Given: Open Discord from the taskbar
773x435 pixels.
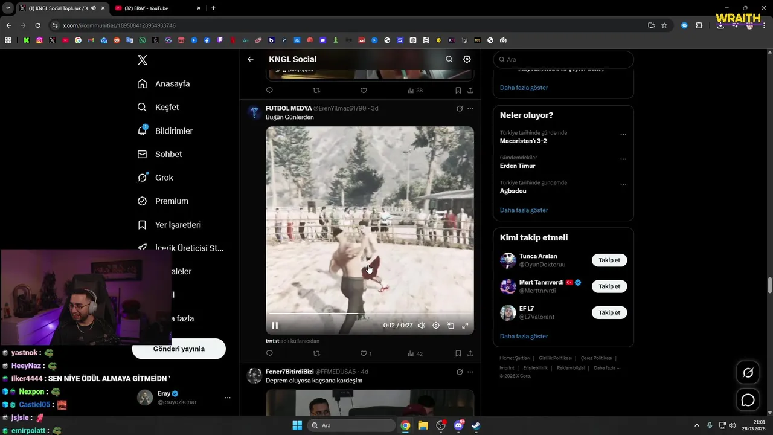Looking at the screenshot, I should click(x=458, y=425).
